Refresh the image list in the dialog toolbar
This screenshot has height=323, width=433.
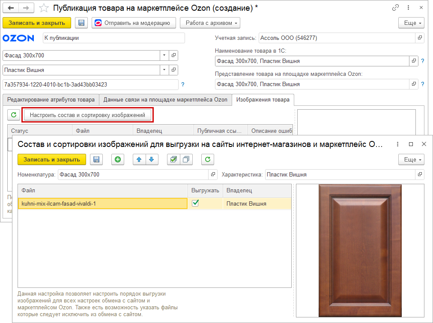pyautogui.click(x=207, y=159)
